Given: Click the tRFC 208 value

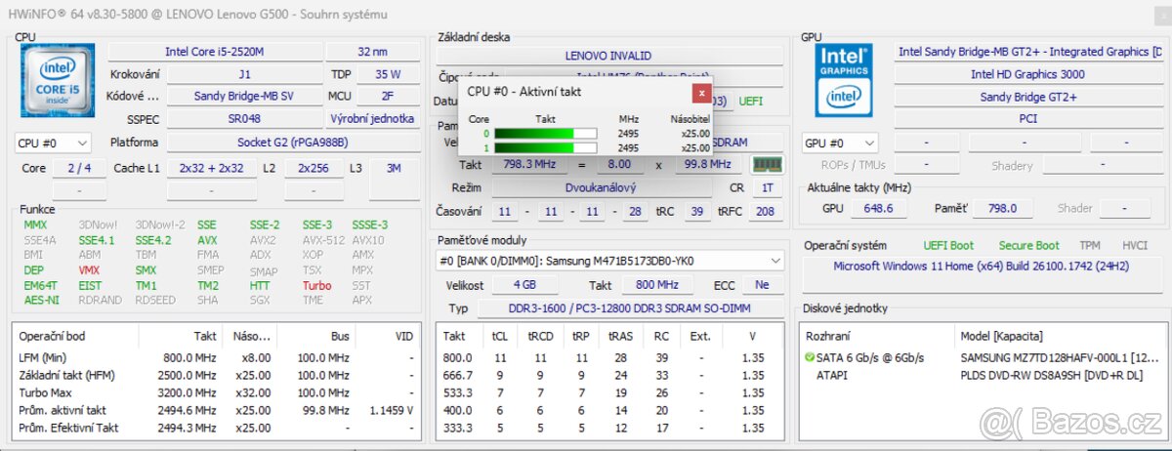Looking at the screenshot, I should click(x=766, y=211).
